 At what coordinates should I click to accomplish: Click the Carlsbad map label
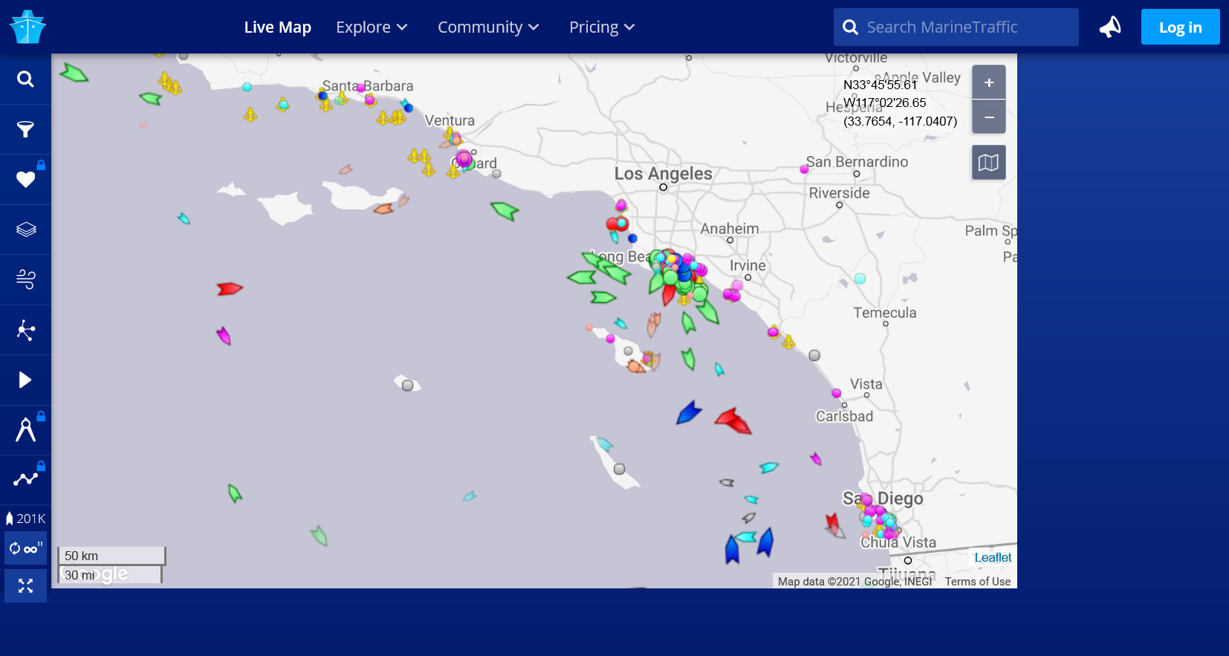[844, 416]
